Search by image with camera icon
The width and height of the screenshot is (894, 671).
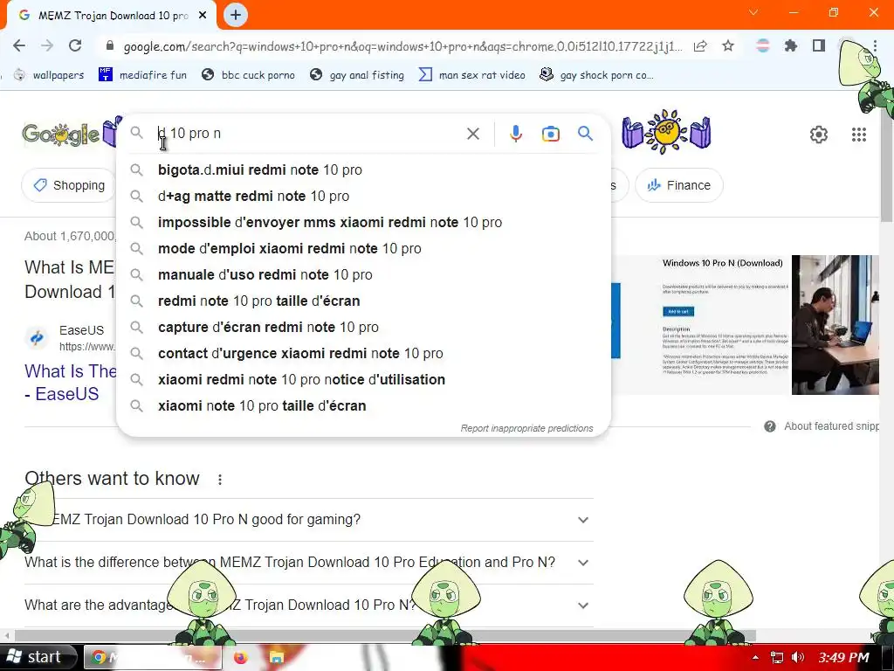point(550,134)
